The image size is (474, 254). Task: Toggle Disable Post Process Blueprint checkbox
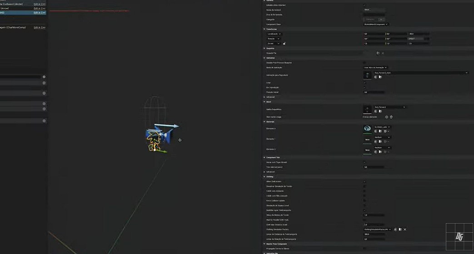(x=364, y=63)
